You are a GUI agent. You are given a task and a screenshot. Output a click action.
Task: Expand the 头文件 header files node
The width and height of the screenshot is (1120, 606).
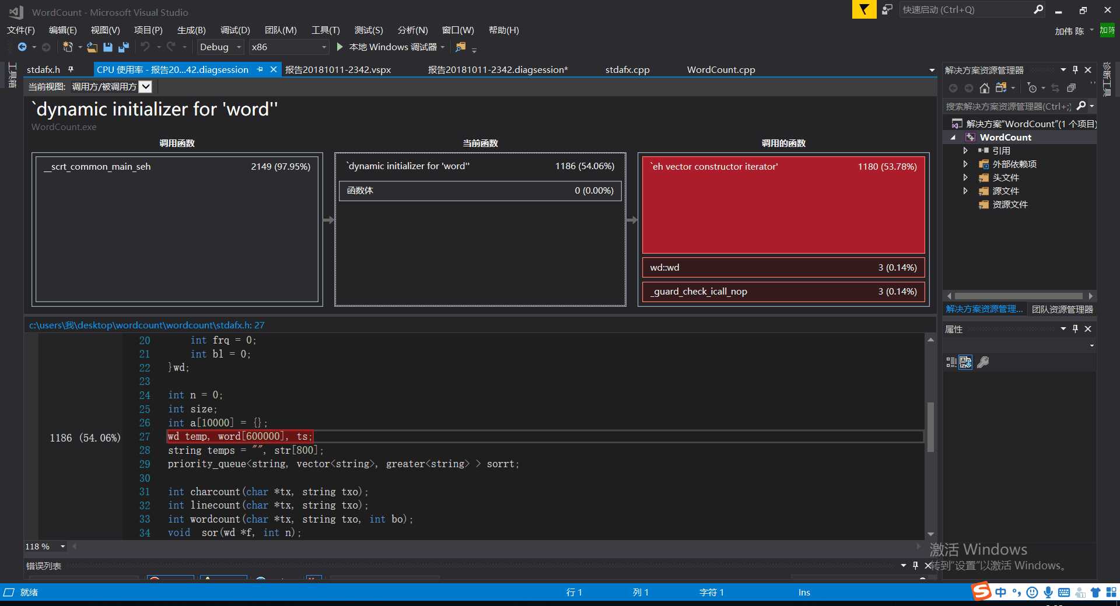[x=965, y=177]
